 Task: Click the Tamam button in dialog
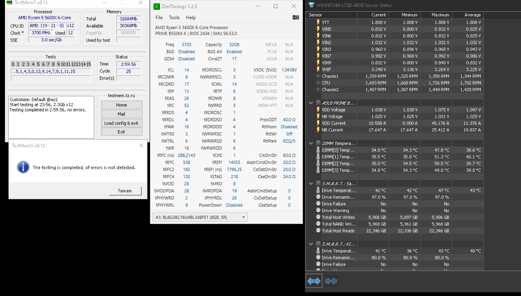pyautogui.click(x=125, y=191)
